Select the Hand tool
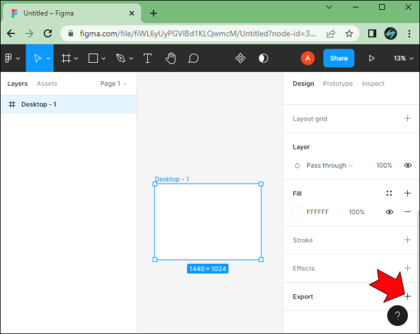 (x=170, y=59)
